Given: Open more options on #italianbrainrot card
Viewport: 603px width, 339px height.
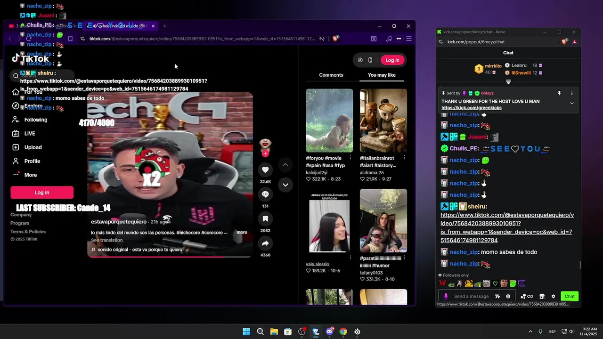Looking at the screenshot, I should pyautogui.click(x=404, y=158).
